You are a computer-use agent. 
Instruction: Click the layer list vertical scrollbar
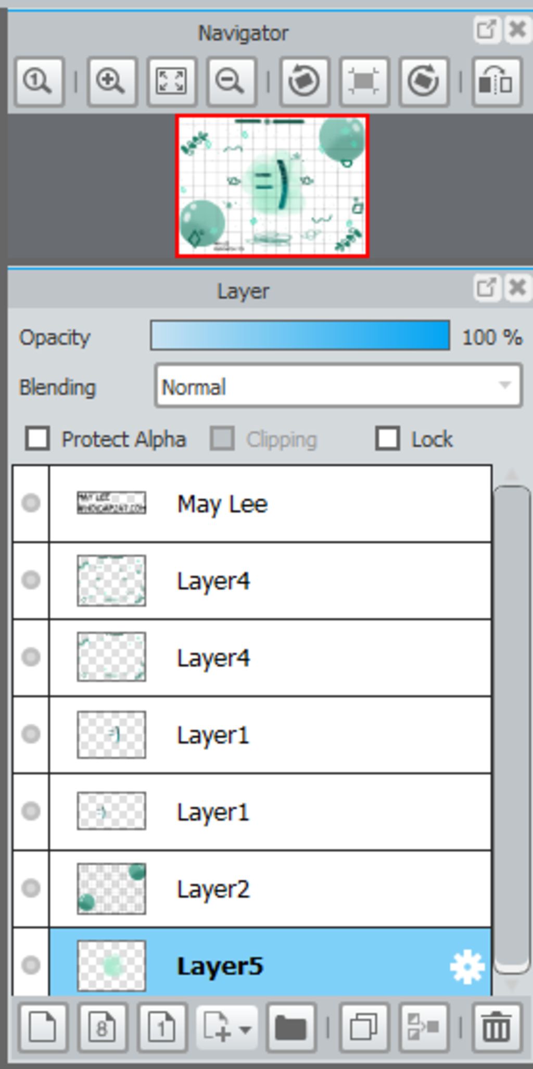(512, 729)
